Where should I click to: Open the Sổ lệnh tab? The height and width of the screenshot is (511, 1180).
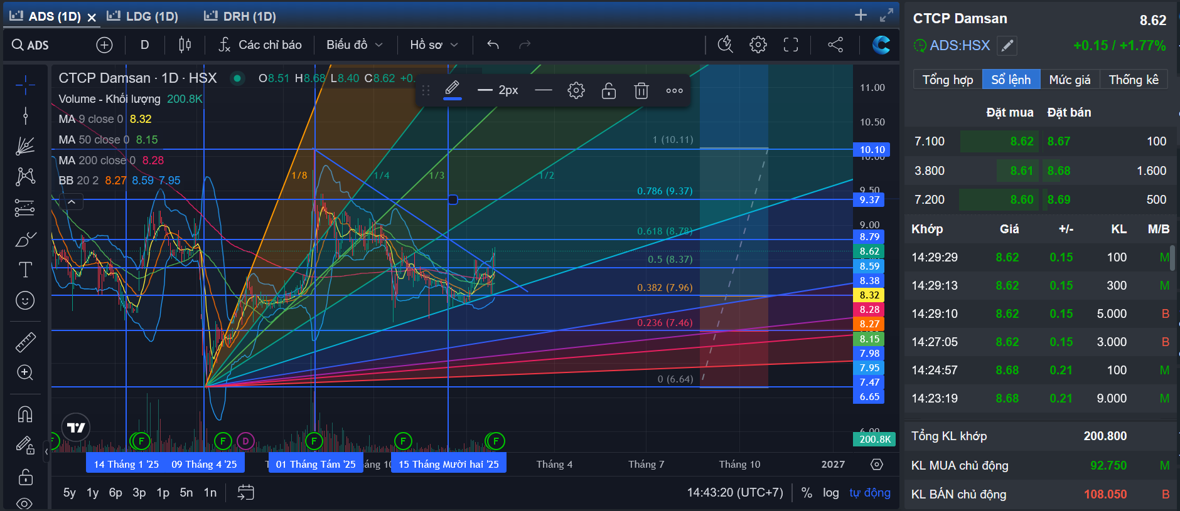[1011, 80]
